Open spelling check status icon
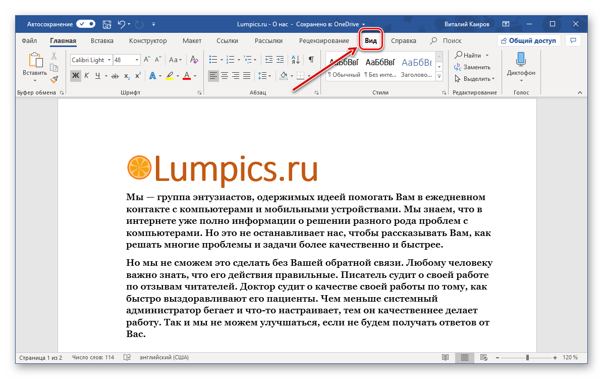 click(127, 357)
